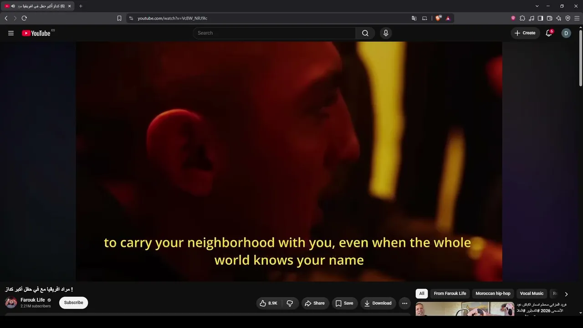Dislike this video
The height and width of the screenshot is (328, 583).
290,303
